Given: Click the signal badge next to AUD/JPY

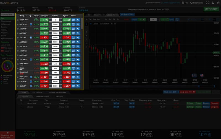Looking at the screenshot, I should 31,37.
